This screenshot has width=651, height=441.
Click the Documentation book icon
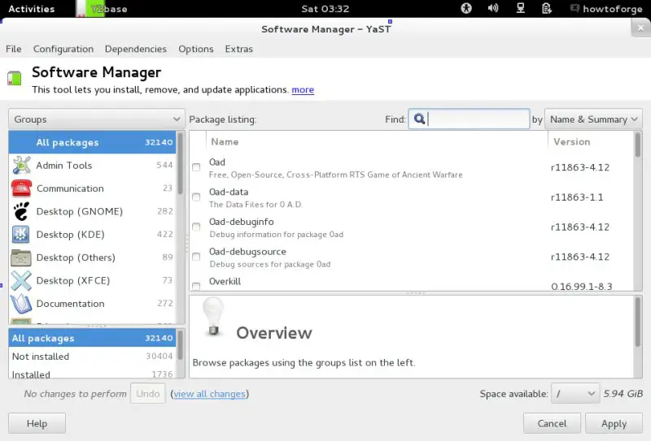point(21,304)
